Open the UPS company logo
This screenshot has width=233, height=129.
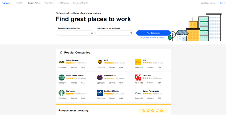click(100, 62)
